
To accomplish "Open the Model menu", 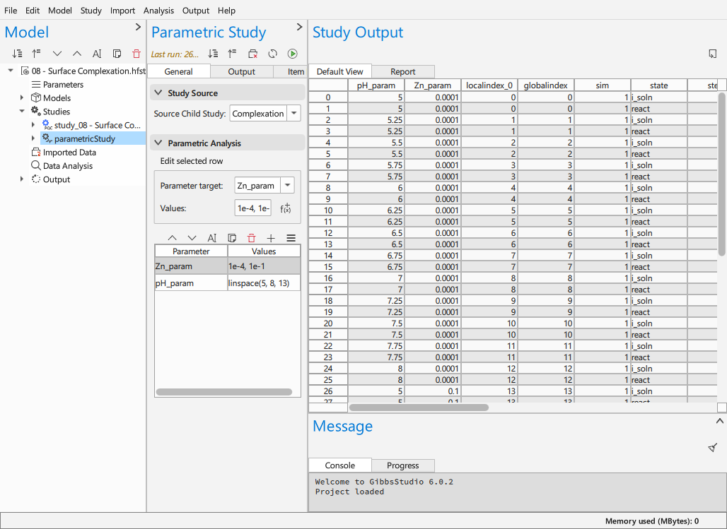I will click(x=60, y=10).
